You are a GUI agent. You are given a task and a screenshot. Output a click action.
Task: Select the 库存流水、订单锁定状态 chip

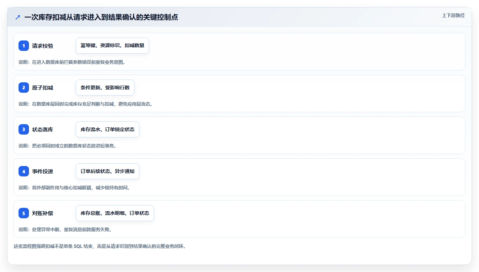(108, 129)
